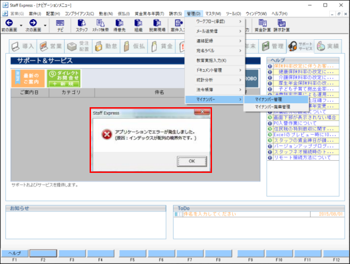
Task: Open help link 厚生年金保険料率の改...
Action: tap(306, 84)
